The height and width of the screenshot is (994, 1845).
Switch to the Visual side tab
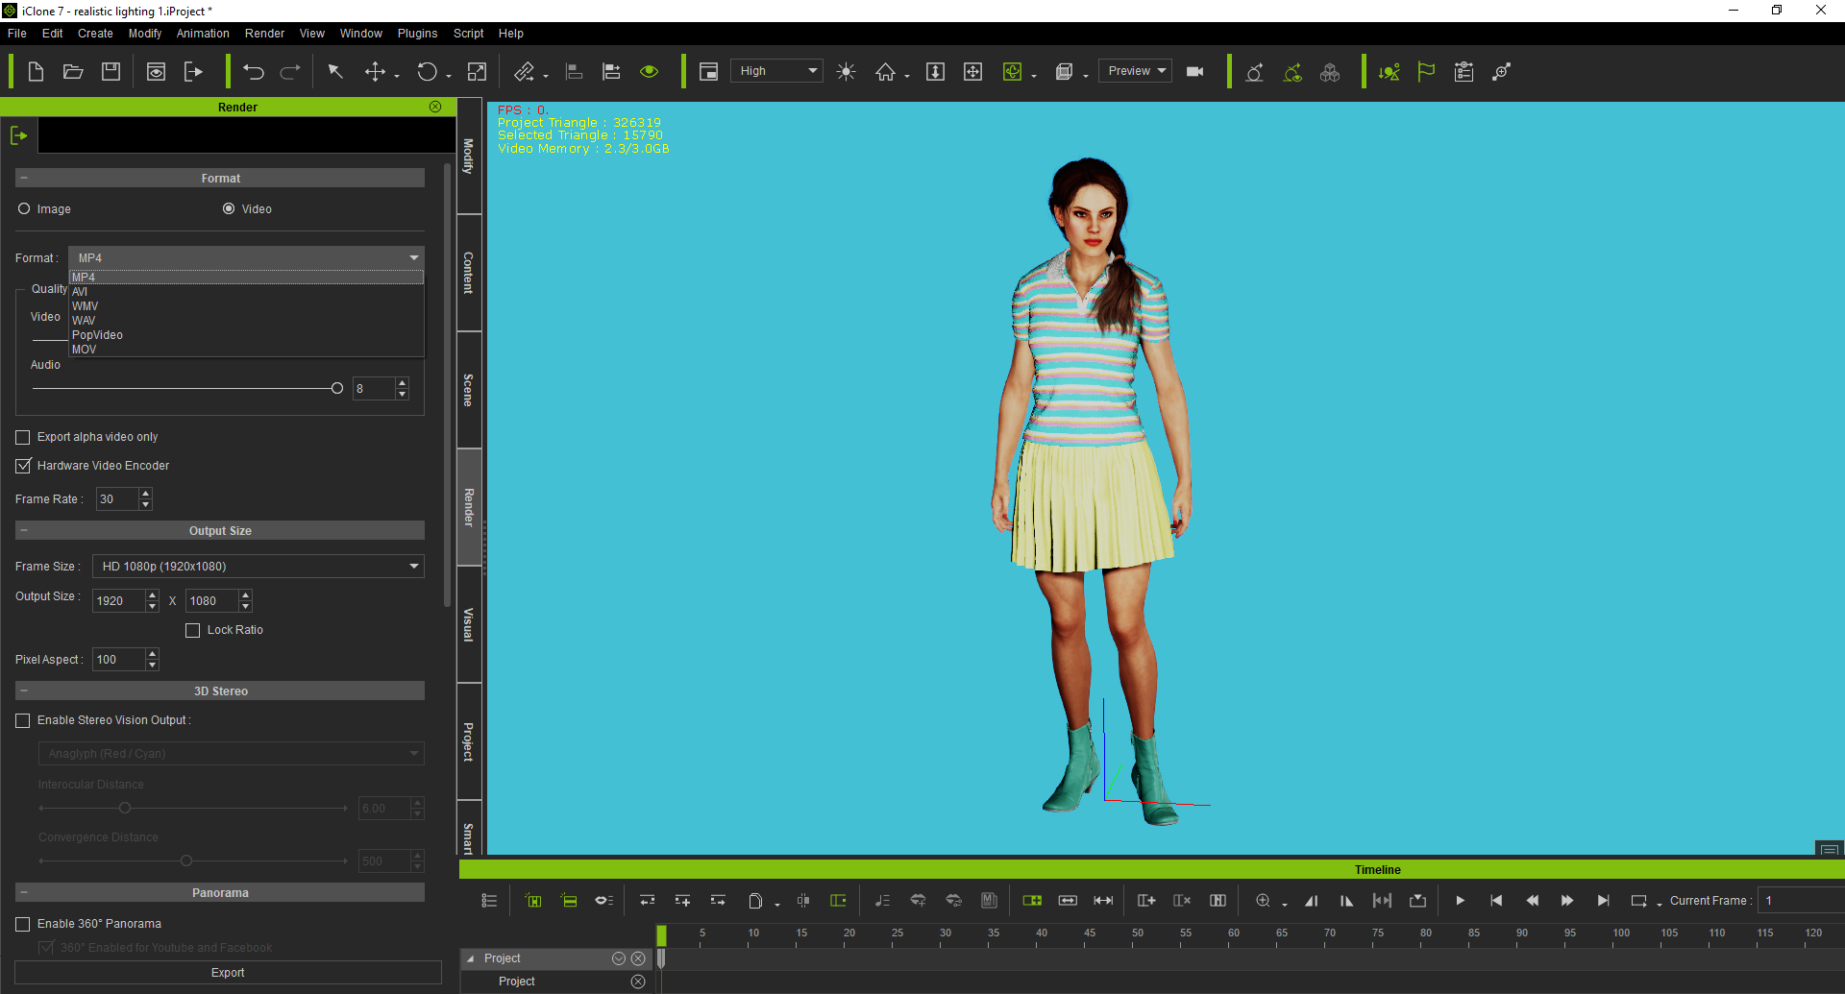(469, 624)
